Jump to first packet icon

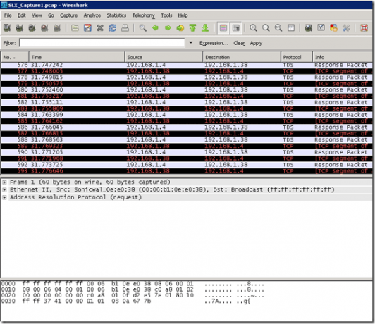(x=192, y=28)
